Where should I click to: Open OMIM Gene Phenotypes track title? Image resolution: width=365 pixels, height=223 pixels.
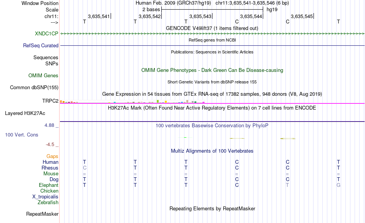(x=212, y=70)
